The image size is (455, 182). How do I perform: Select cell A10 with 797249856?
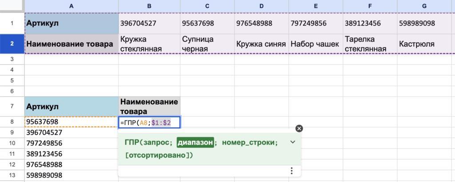click(72, 143)
